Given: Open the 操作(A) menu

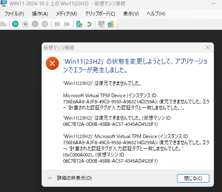Looking at the screenshot, I should (x=40, y=14).
